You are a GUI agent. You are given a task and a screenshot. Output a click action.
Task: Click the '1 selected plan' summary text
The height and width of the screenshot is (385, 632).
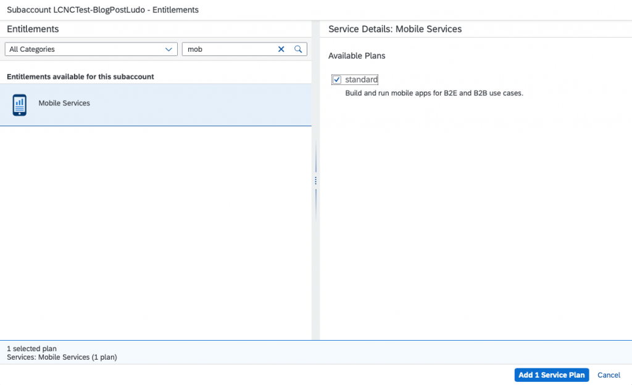click(32, 349)
